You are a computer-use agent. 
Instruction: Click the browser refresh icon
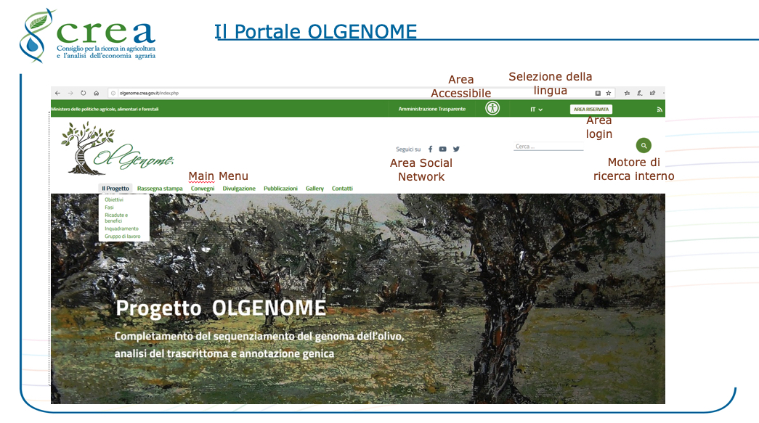[x=83, y=93]
